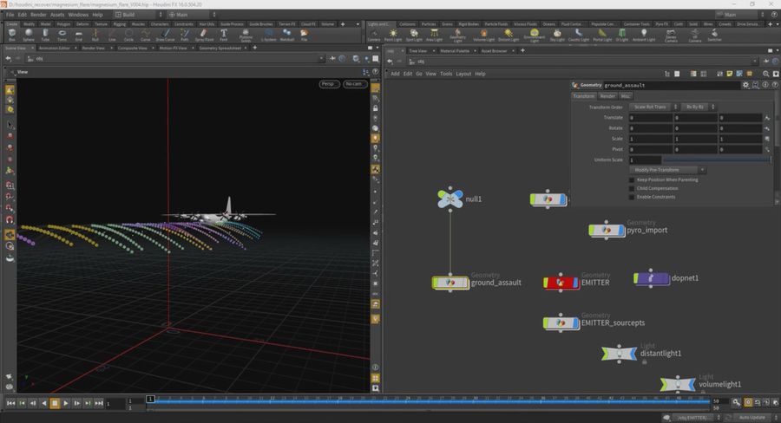781x423 pixels.
Task: Click the Torus shelf tool
Action: pyautogui.click(x=62, y=35)
